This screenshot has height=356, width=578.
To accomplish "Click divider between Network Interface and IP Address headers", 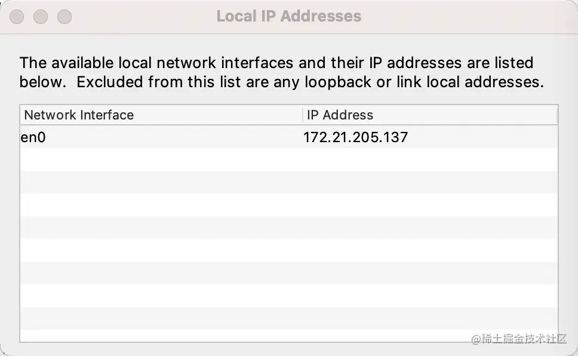I will click(303, 115).
